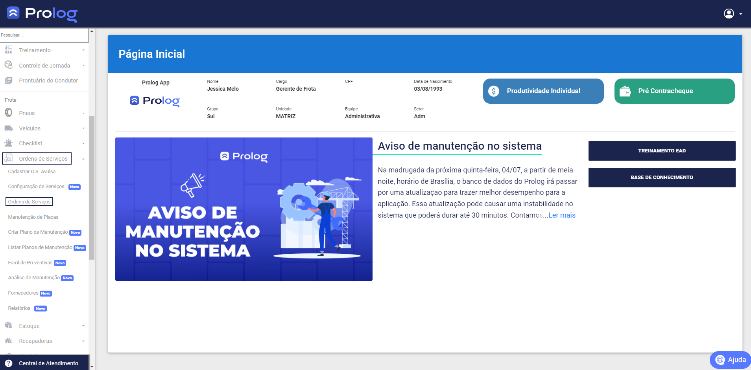This screenshot has width=751, height=370.
Task: Click the name Jessica Melo
Action: point(223,89)
